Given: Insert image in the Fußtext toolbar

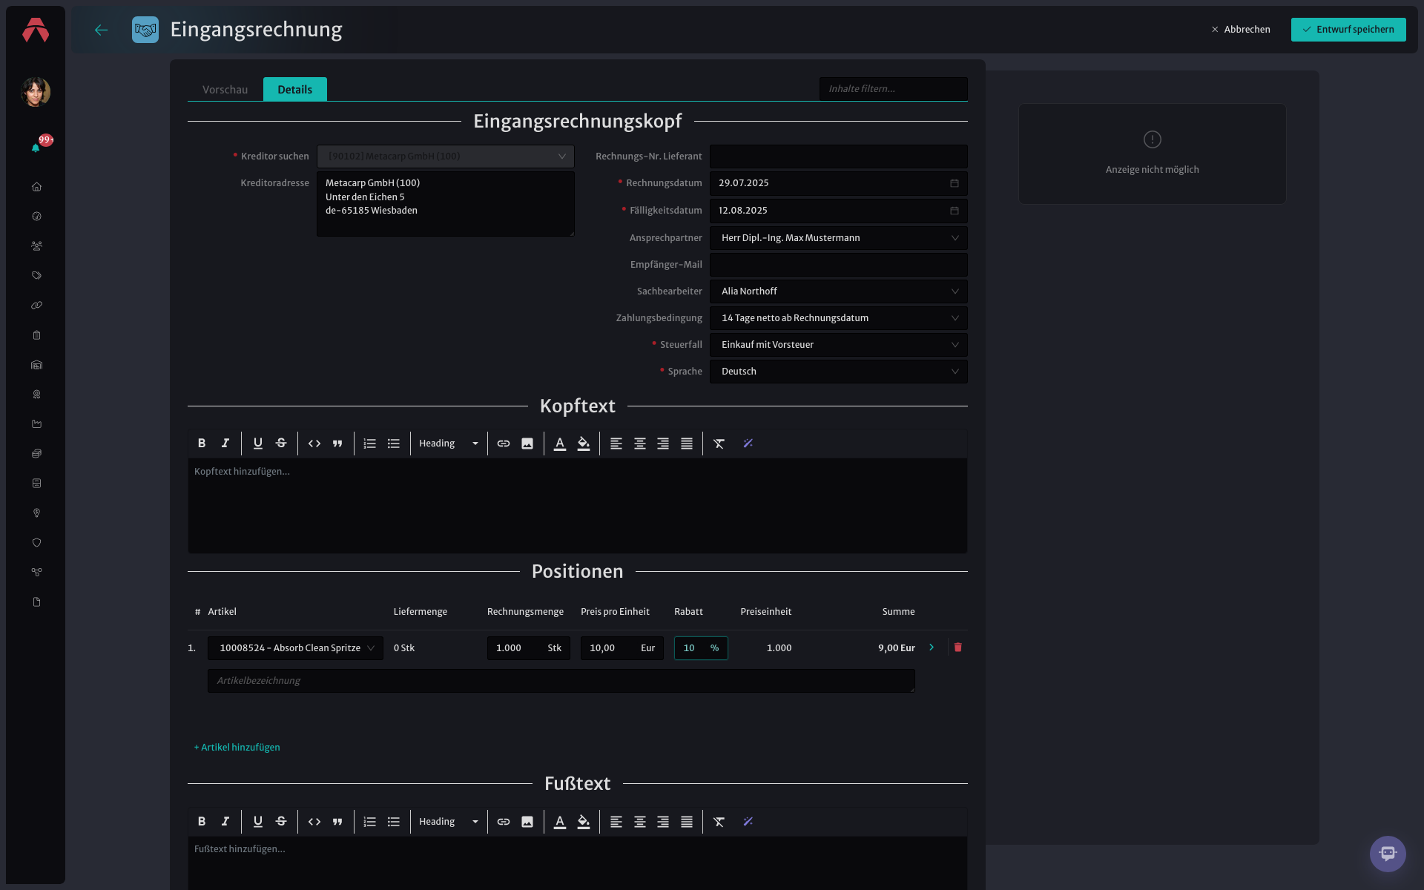Looking at the screenshot, I should [527, 822].
